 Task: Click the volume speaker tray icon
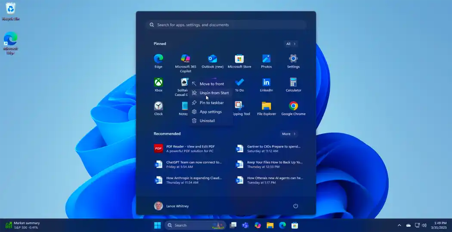click(424, 226)
